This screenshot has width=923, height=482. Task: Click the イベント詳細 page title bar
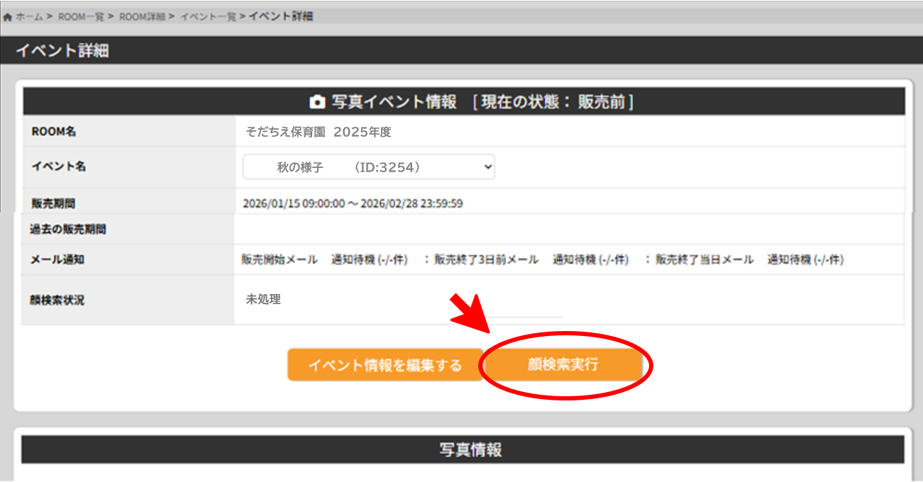point(62,51)
